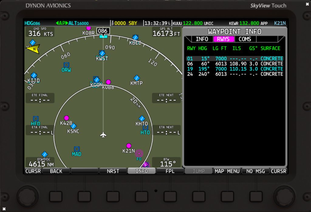This screenshot has width=311, height=212.
Task: Open the FPL flight plan softkey
Action: click(x=170, y=171)
